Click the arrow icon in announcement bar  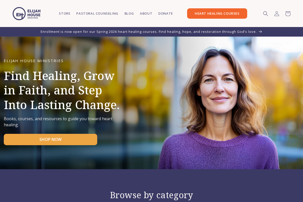coord(260,32)
